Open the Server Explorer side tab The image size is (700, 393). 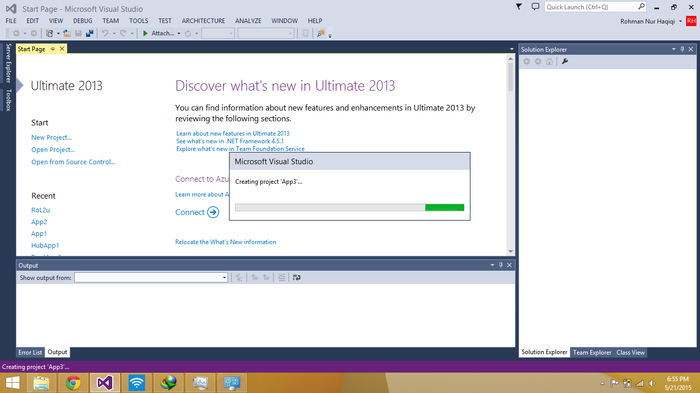8,63
